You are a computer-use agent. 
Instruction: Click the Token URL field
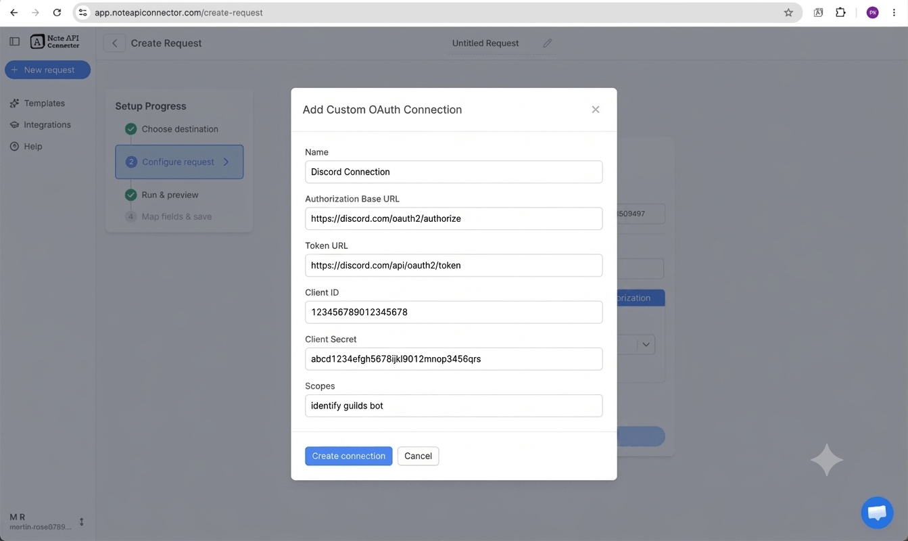[x=454, y=265]
